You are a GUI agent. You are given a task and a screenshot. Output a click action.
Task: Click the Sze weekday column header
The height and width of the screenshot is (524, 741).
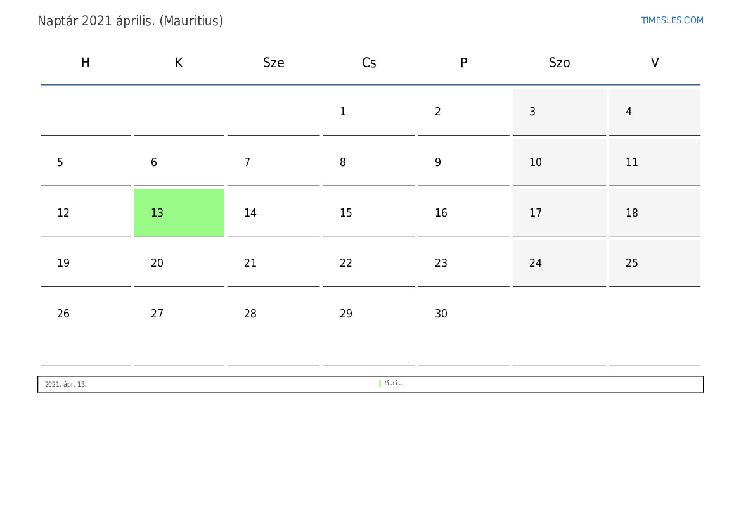[x=274, y=63]
